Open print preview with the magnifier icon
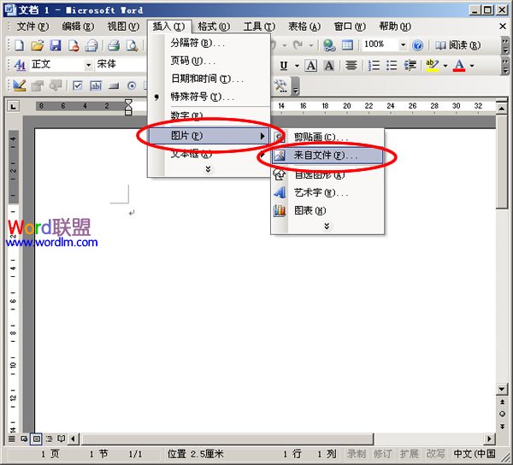 tap(132, 45)
